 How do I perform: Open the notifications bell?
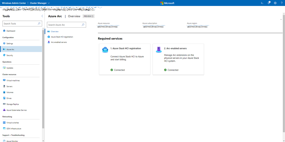(x=269, y=3)
